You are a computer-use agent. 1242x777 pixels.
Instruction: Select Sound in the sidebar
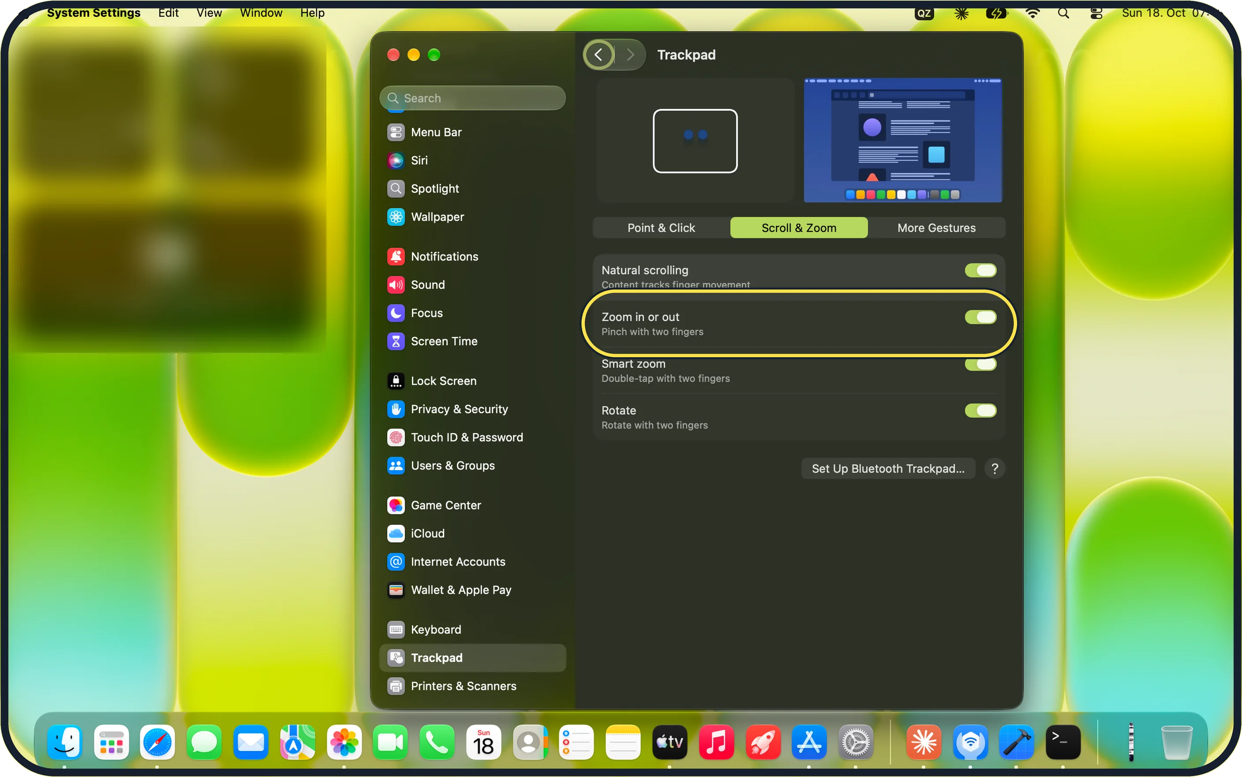[x=472, y=285]
